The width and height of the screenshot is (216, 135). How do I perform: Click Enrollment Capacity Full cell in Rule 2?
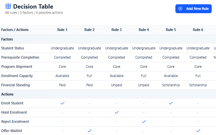pyautogui.click(x=90, y=76)
